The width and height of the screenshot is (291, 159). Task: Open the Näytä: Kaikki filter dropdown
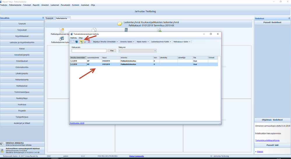(x=143, y=42)
